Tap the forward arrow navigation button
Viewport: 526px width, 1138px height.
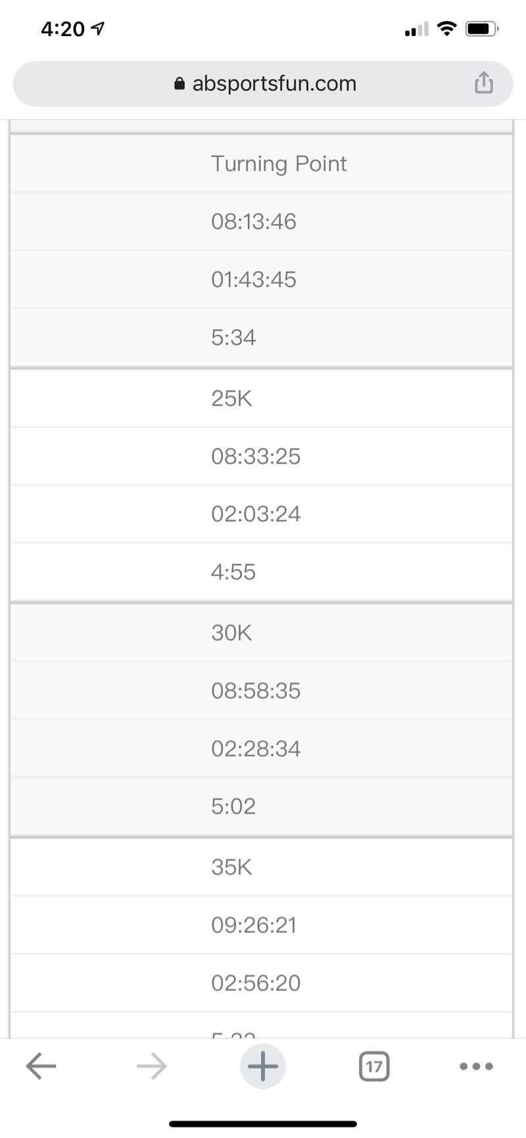[152, 1066]
